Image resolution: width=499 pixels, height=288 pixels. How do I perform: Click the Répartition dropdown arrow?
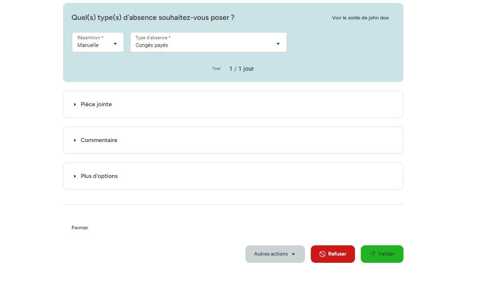coord(115,44)
